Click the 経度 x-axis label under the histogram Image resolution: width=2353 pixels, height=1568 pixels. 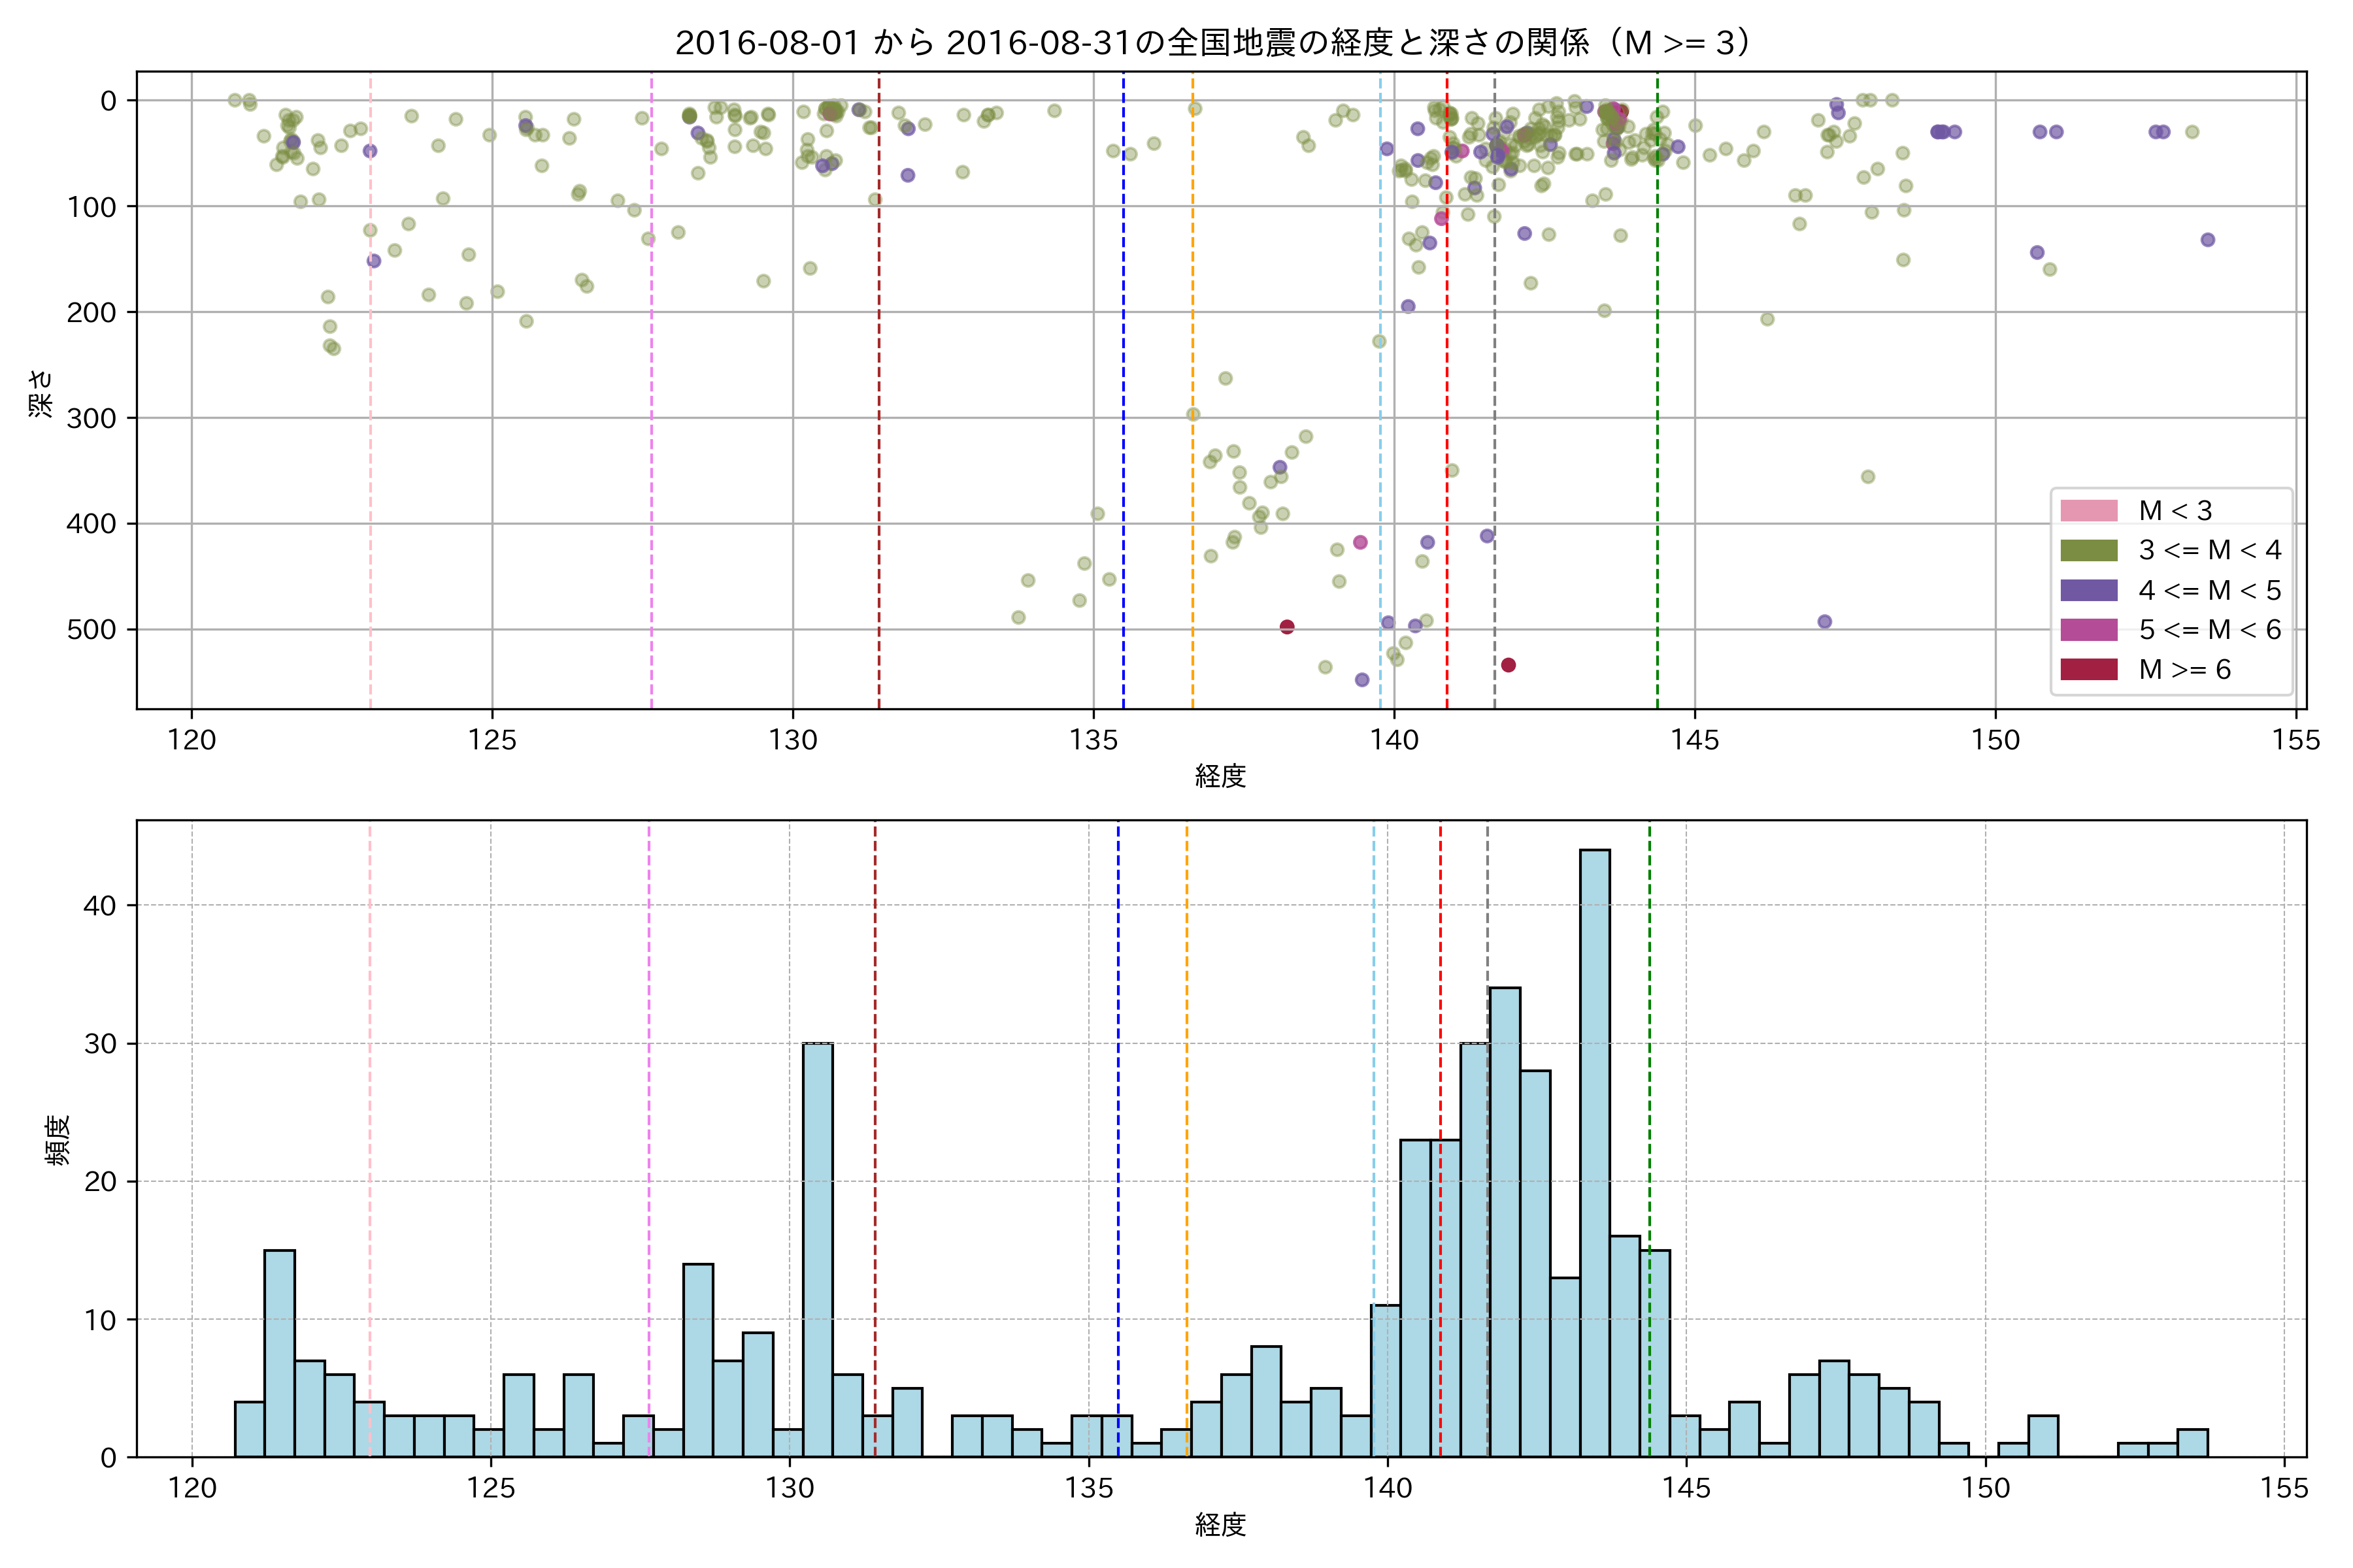[x=1220, y=1524]
